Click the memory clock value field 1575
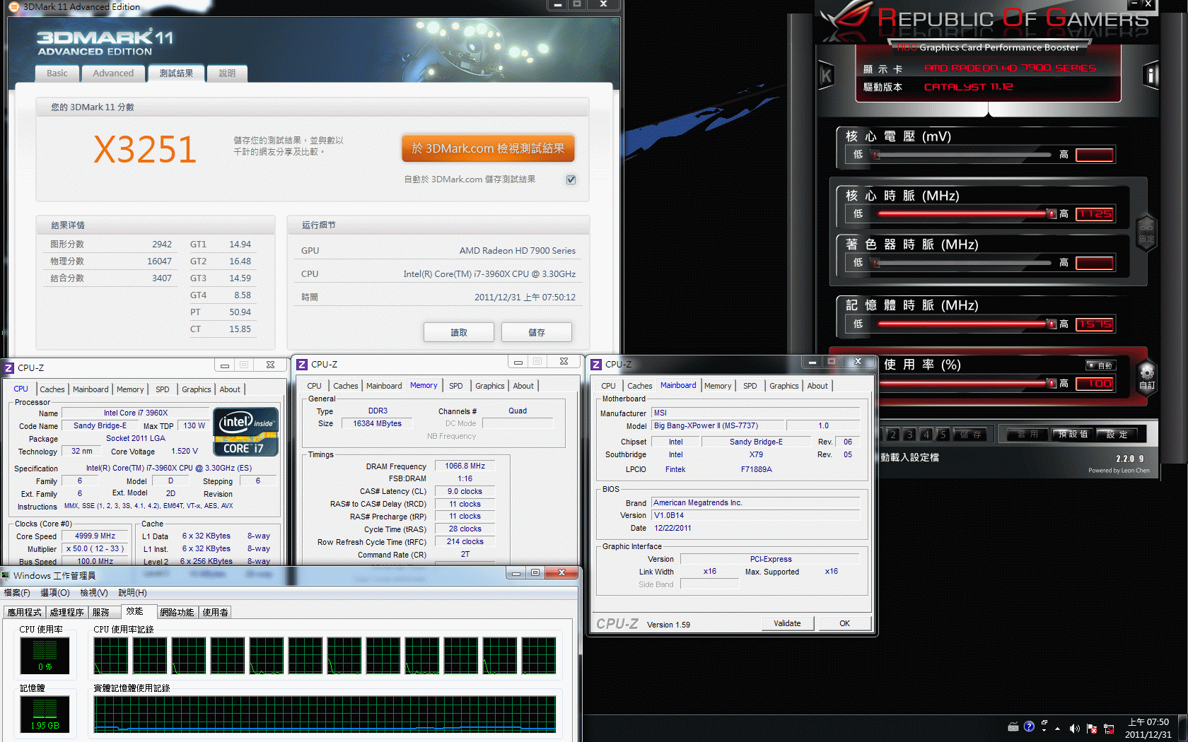1188x742 pixels. 1095,324
